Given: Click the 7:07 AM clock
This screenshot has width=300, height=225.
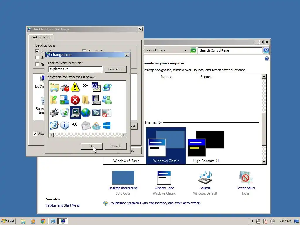Looking at the screenshot, I should click(x=285, y=221).
